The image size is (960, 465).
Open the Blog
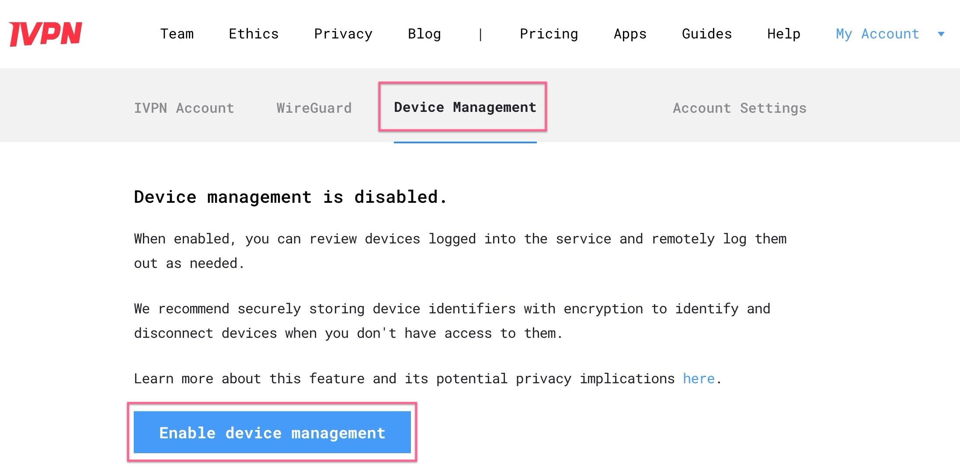point(424,34)
